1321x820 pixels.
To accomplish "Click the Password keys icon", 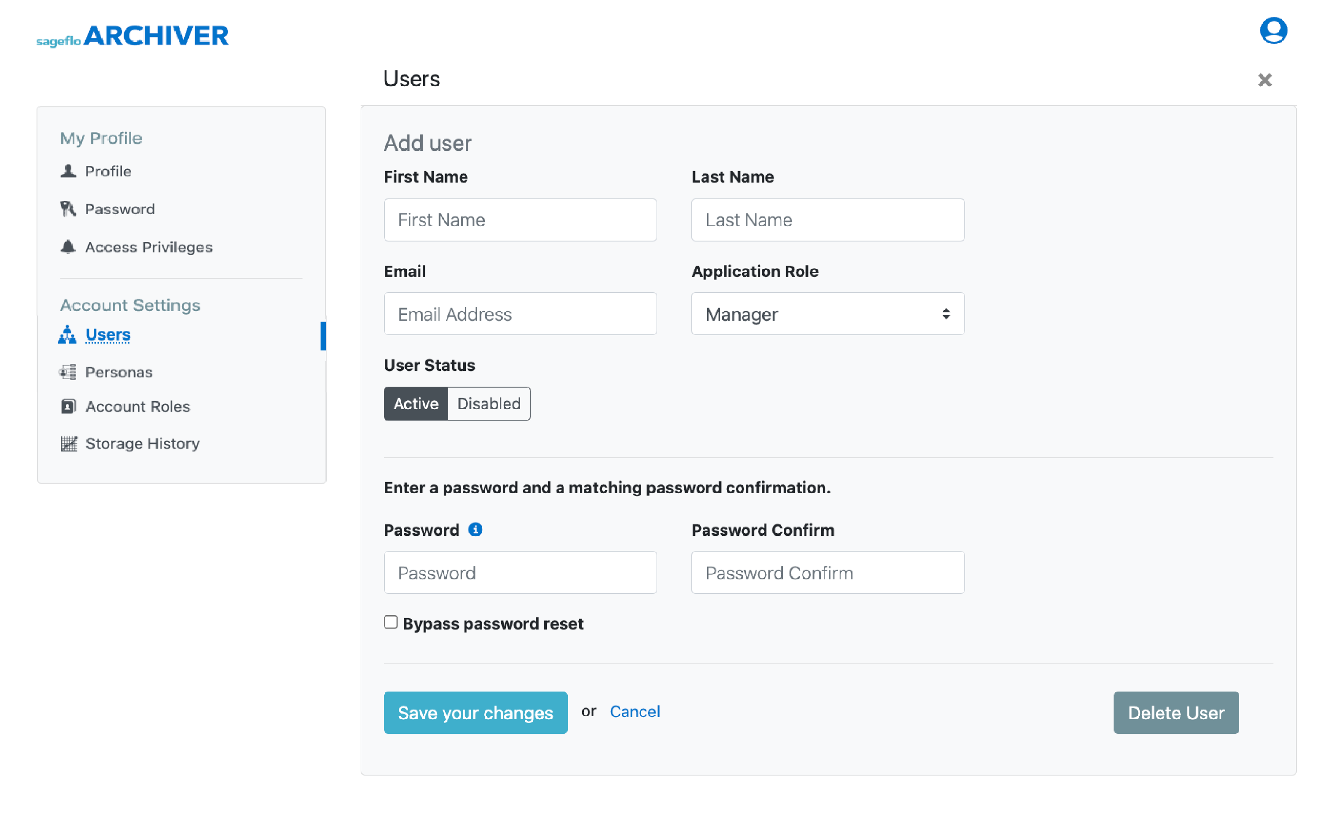I will point(68,209).
